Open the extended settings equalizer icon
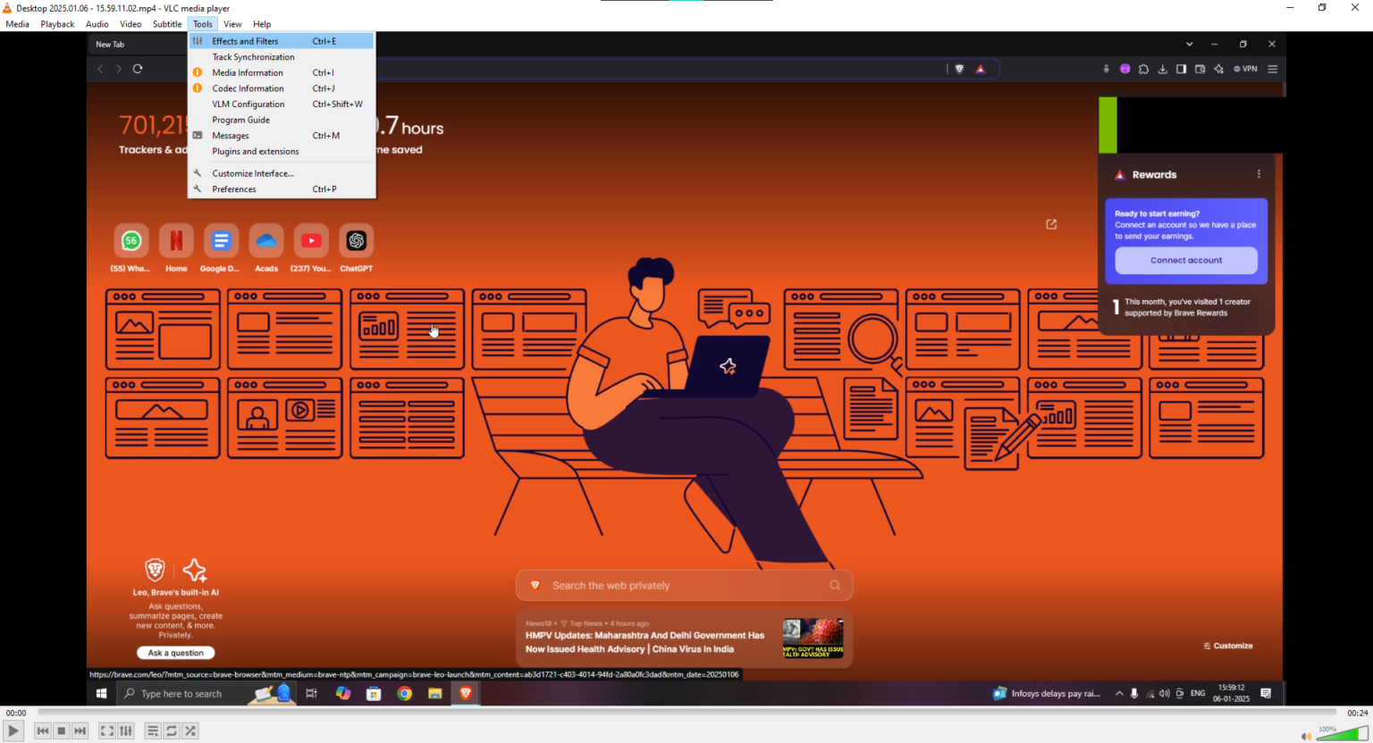The width and height of the screenshot is (1373, 743). coord(126,730)
